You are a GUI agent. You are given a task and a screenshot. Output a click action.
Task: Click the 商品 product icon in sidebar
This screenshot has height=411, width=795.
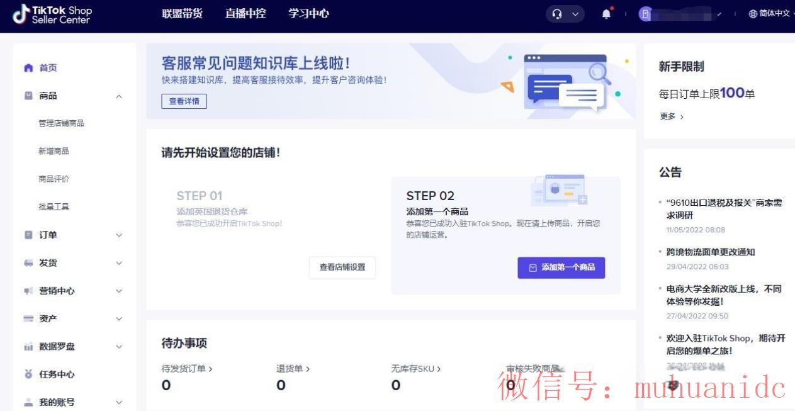point(28,96)
